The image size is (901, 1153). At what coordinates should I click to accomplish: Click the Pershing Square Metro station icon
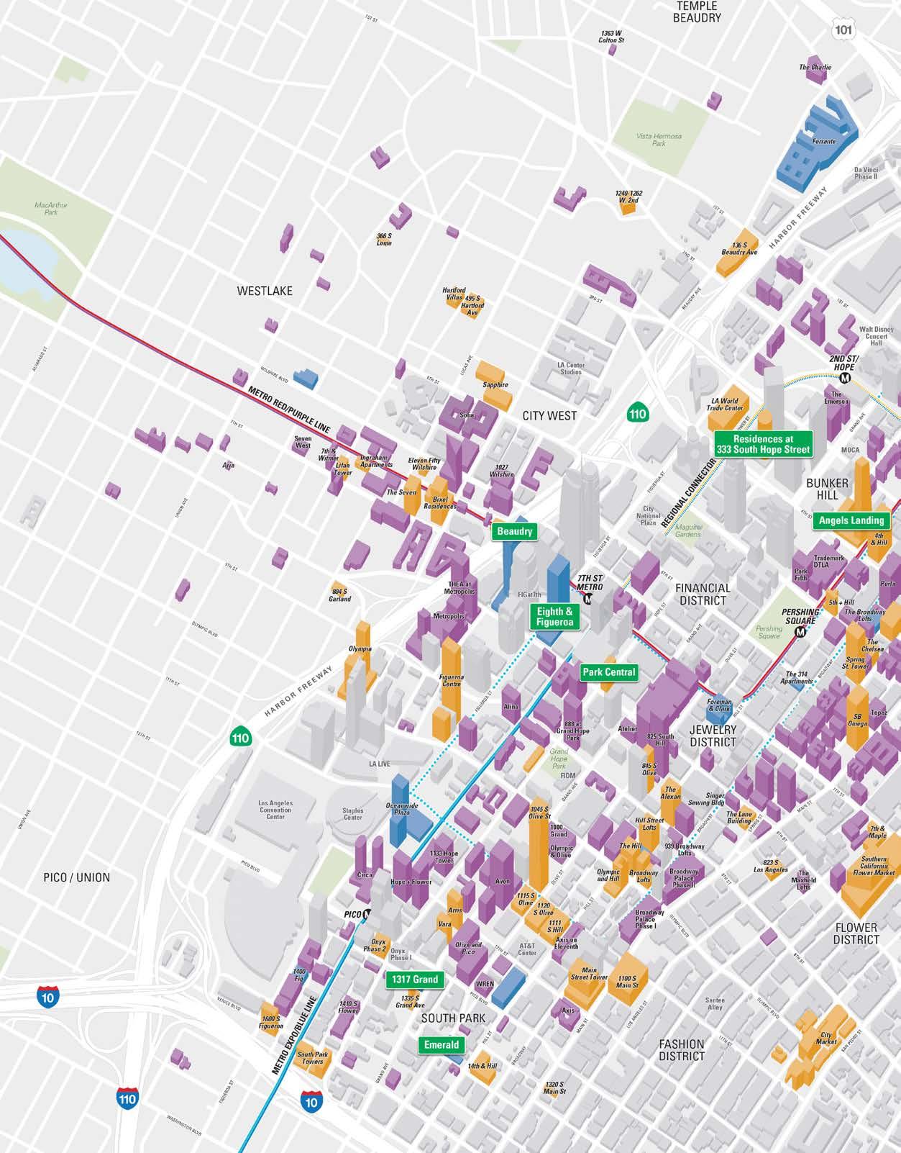pos(800,632)
